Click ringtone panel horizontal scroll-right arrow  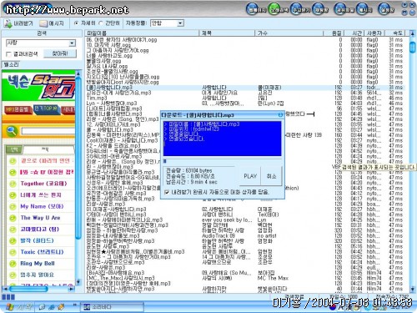[72, 289]
